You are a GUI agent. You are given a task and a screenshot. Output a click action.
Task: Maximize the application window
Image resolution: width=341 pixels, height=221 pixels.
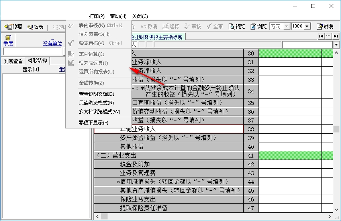pos(313,6)
